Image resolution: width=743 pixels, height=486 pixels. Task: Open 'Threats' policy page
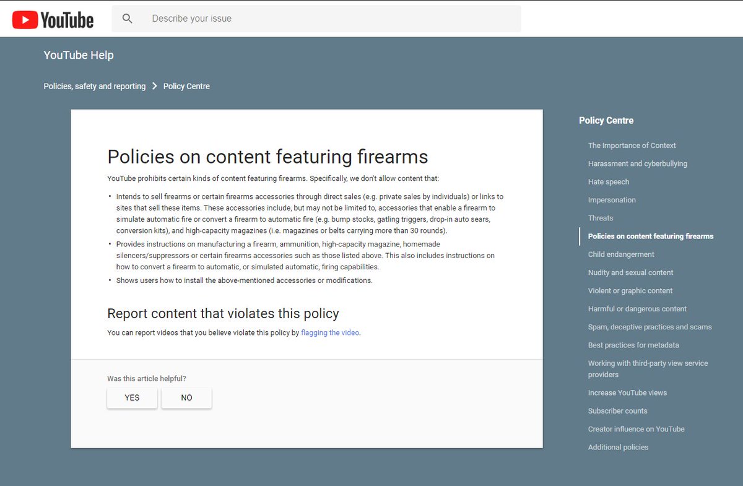coord(601,218)
